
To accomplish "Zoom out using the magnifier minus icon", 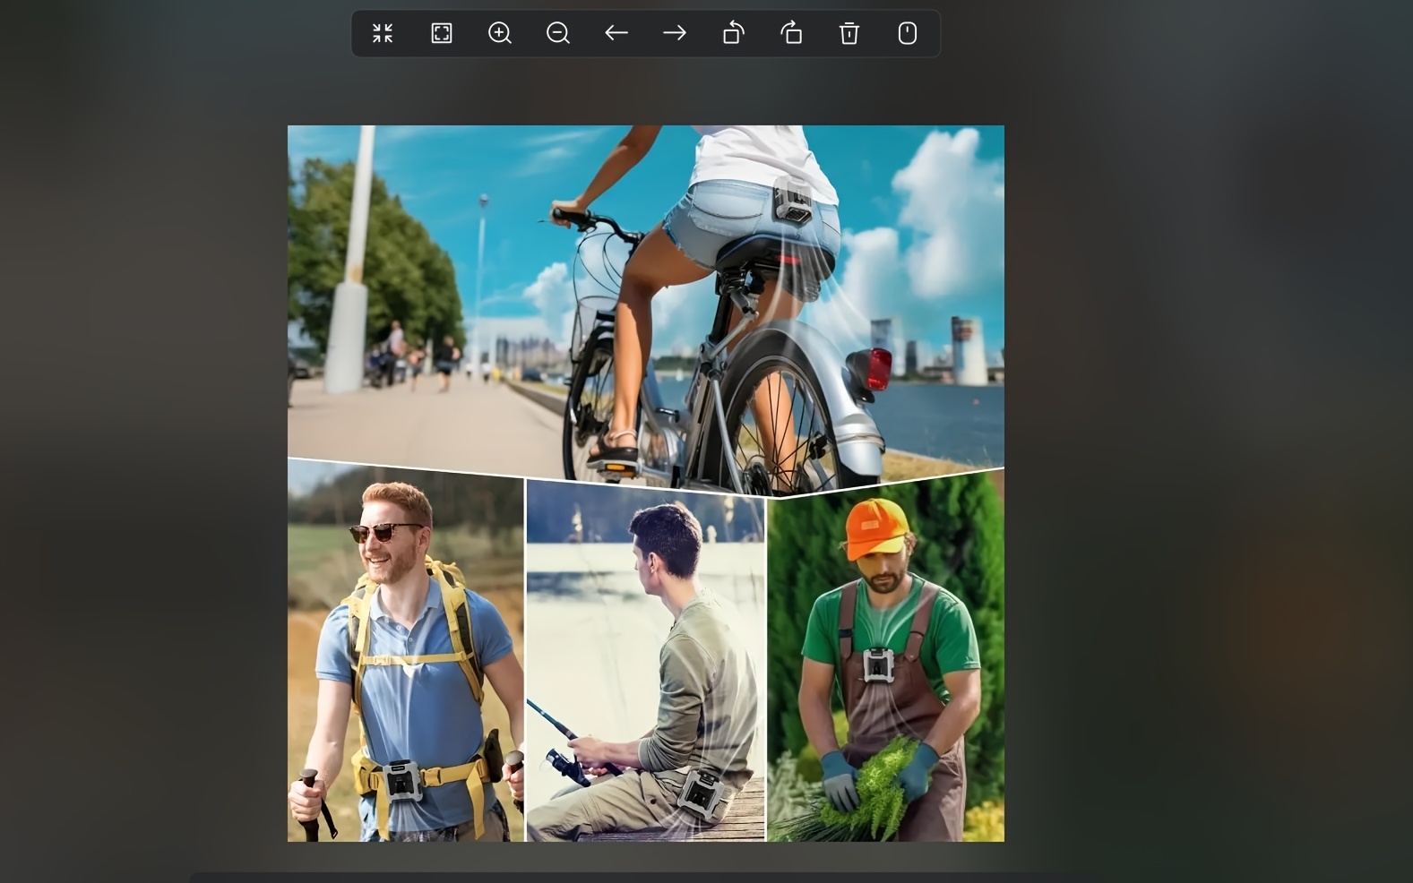I will (x=558, y=34).
